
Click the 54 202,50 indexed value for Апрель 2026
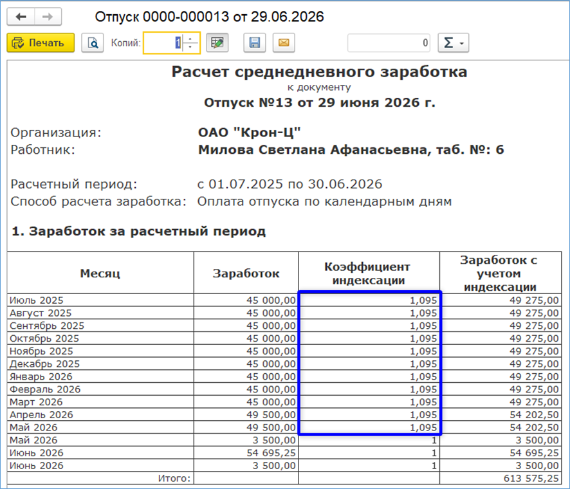tap(501, 415)
